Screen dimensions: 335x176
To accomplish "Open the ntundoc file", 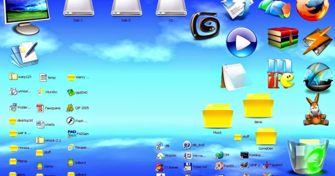I will tap(41, 92).
